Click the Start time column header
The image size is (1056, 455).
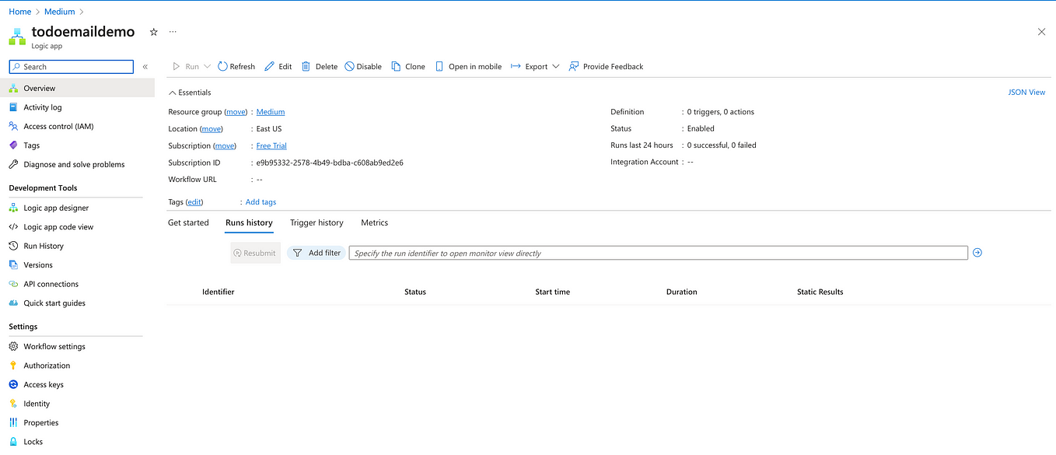[552, 292]
